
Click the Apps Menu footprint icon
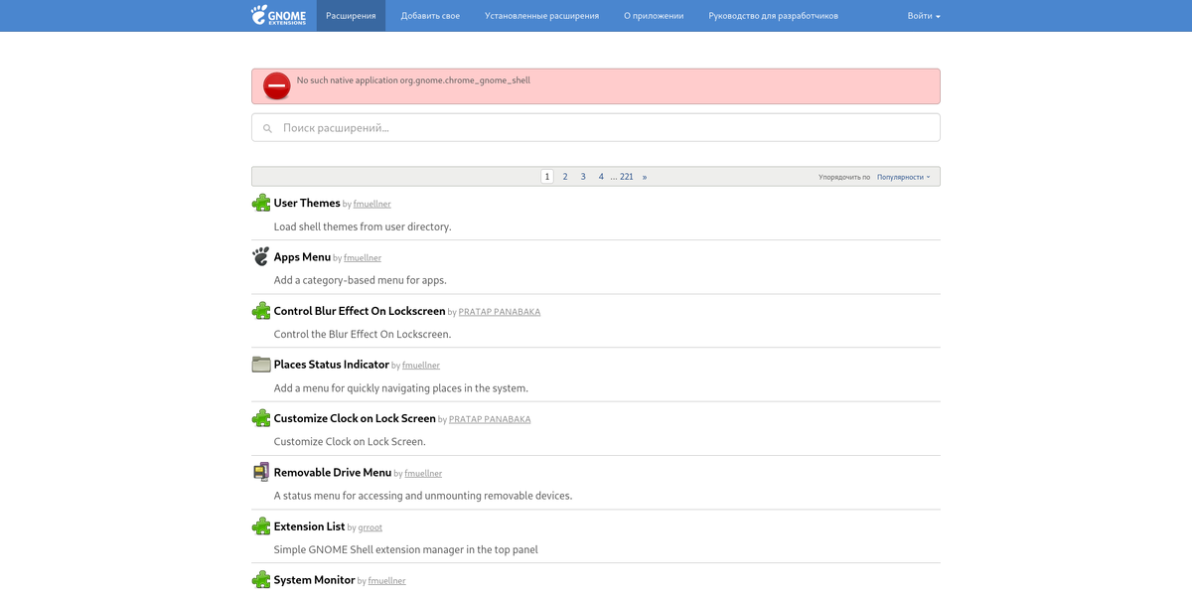tap(261, 256)
